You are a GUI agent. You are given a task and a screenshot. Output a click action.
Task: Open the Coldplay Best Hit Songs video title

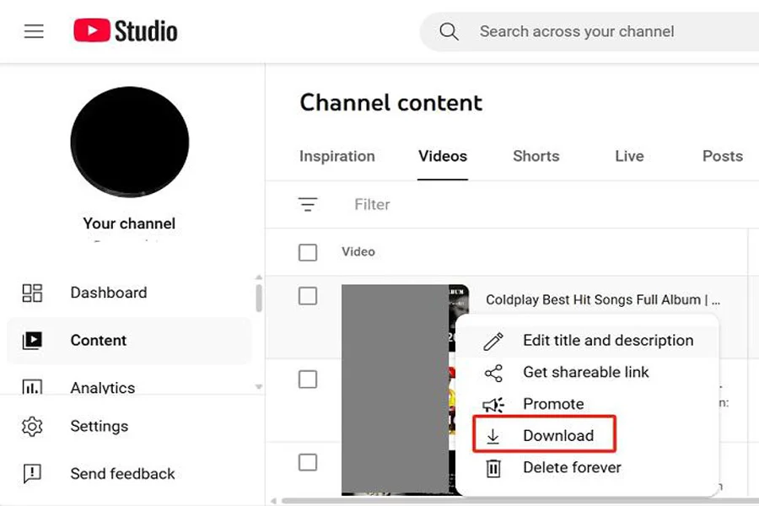click(x=603, y=299)
